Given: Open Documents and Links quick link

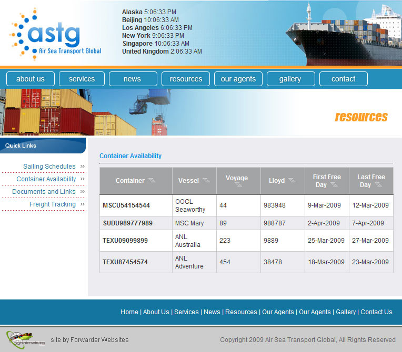Looking at the screenshot, I should pyautogui.click(x=44, y=192).
